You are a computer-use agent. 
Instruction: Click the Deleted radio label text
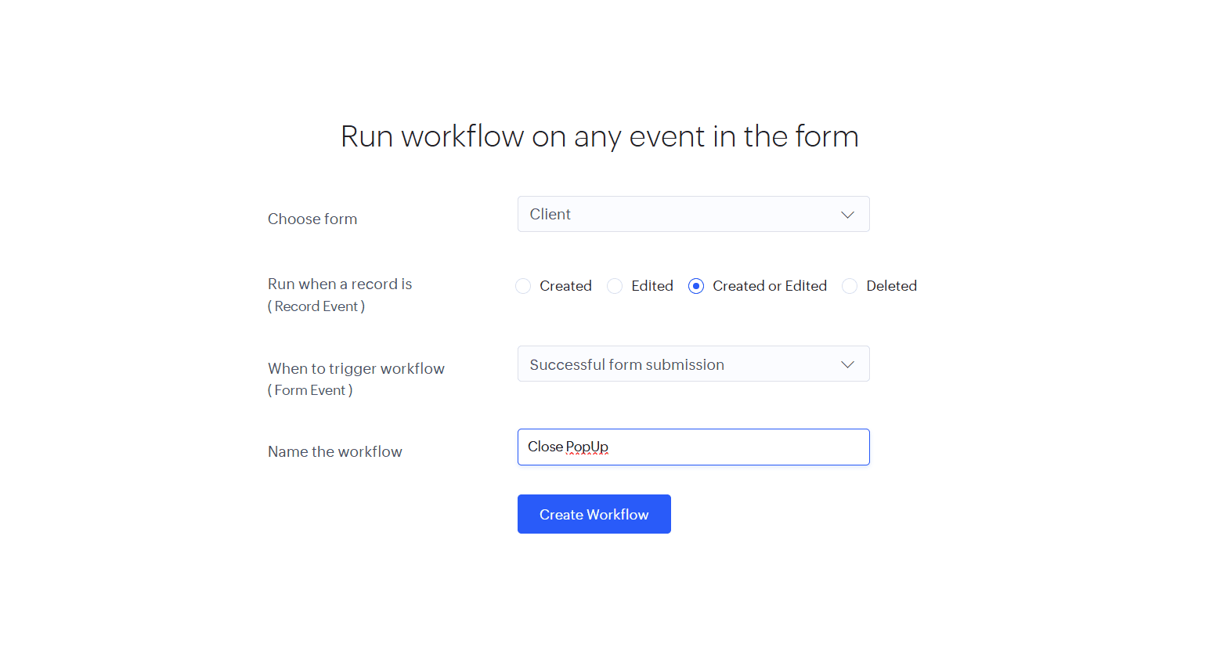[891, 286]
